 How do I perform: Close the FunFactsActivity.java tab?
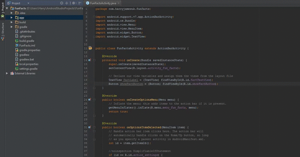(118, 3)
